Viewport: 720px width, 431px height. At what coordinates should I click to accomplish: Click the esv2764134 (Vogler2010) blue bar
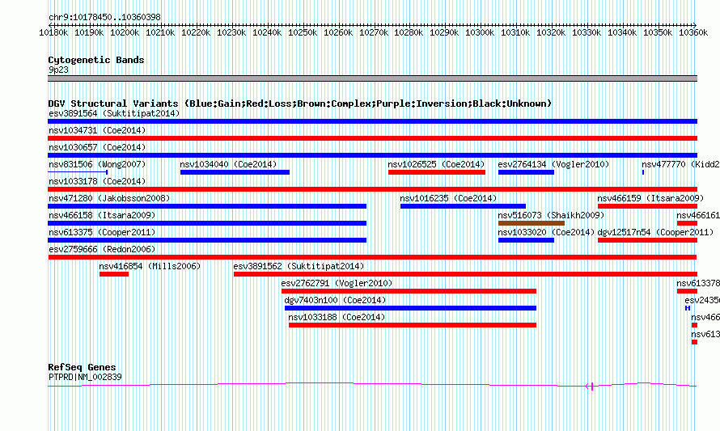point(526,172)
